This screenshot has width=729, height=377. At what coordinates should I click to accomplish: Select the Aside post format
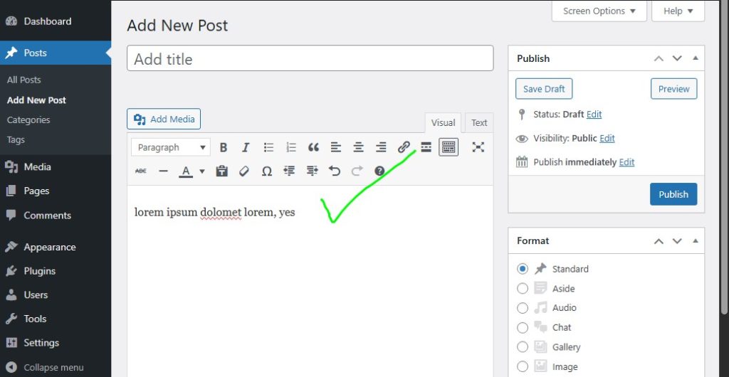tap(523, 289)
